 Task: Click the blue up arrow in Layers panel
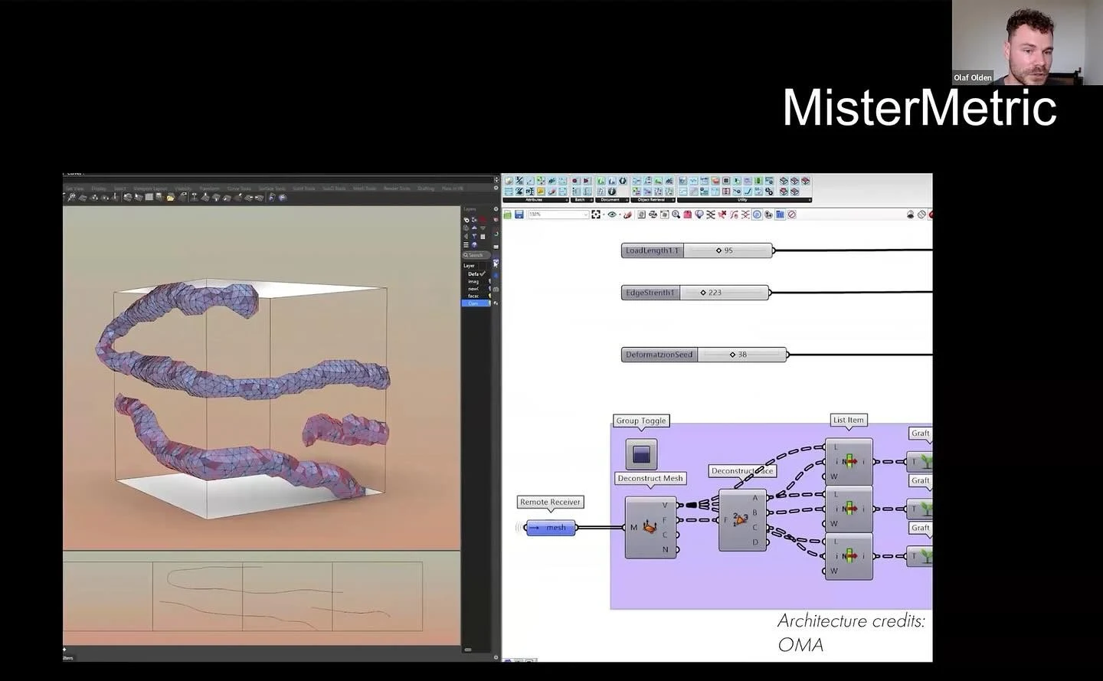click(x=474, y=228)
